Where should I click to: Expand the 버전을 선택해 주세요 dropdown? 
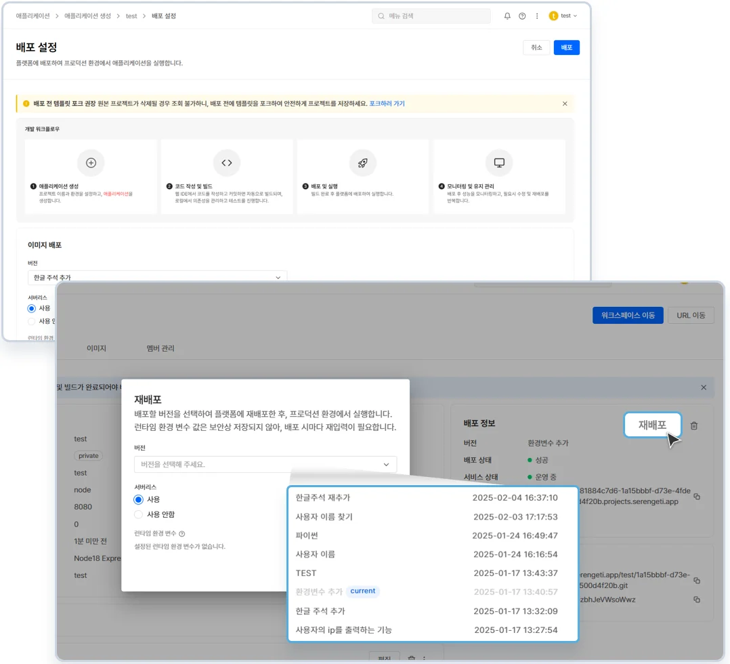265,464
